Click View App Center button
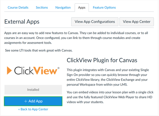159x116 pixels. coord(137,22)
